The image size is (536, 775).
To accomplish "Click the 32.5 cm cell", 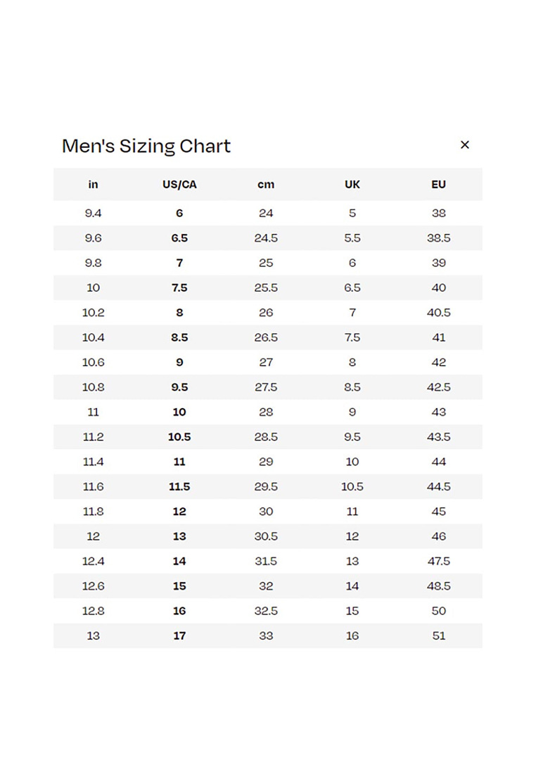I will click(266, 611).
